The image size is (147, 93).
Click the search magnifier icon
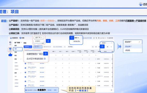[x=65, y=47]
